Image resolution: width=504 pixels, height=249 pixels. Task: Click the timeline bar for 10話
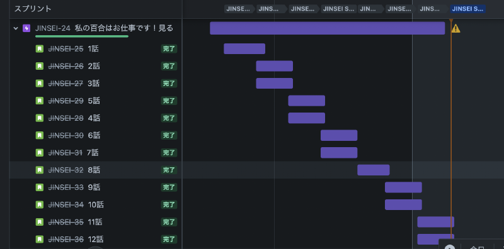[403, 205]
